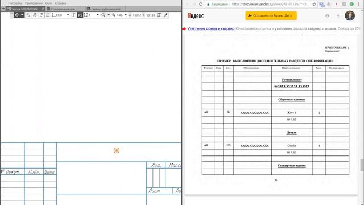Open the dropdown next to the magnifier icon

109,15
